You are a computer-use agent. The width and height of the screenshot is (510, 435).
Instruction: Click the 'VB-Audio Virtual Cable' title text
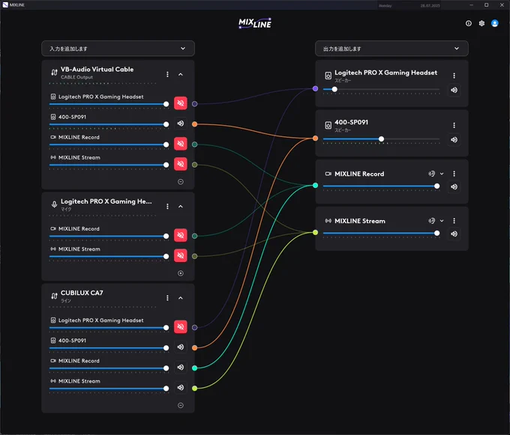pos(97,69)
